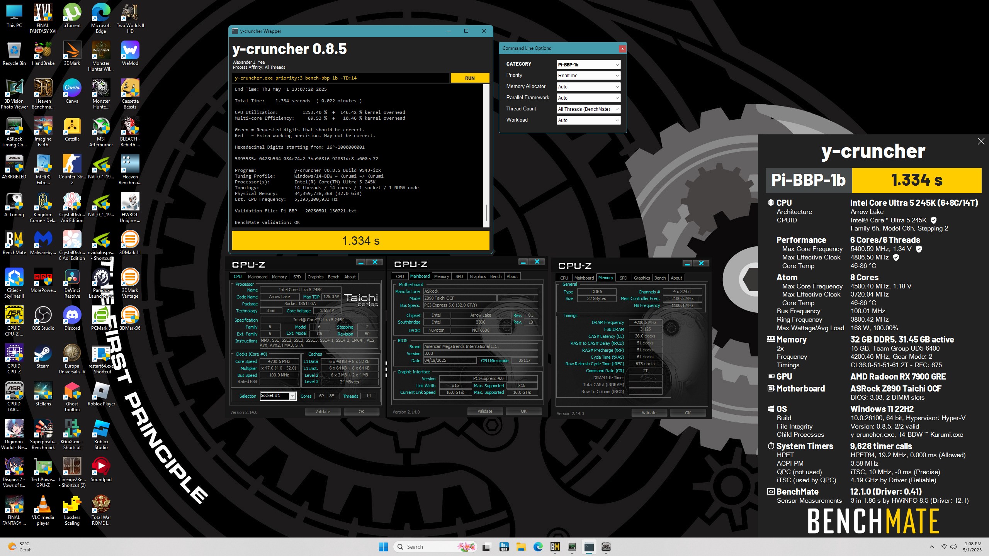This screenshot has width=989, height=556.
Task: Open Discord desktop shortcut
Action: coord(72,319)
